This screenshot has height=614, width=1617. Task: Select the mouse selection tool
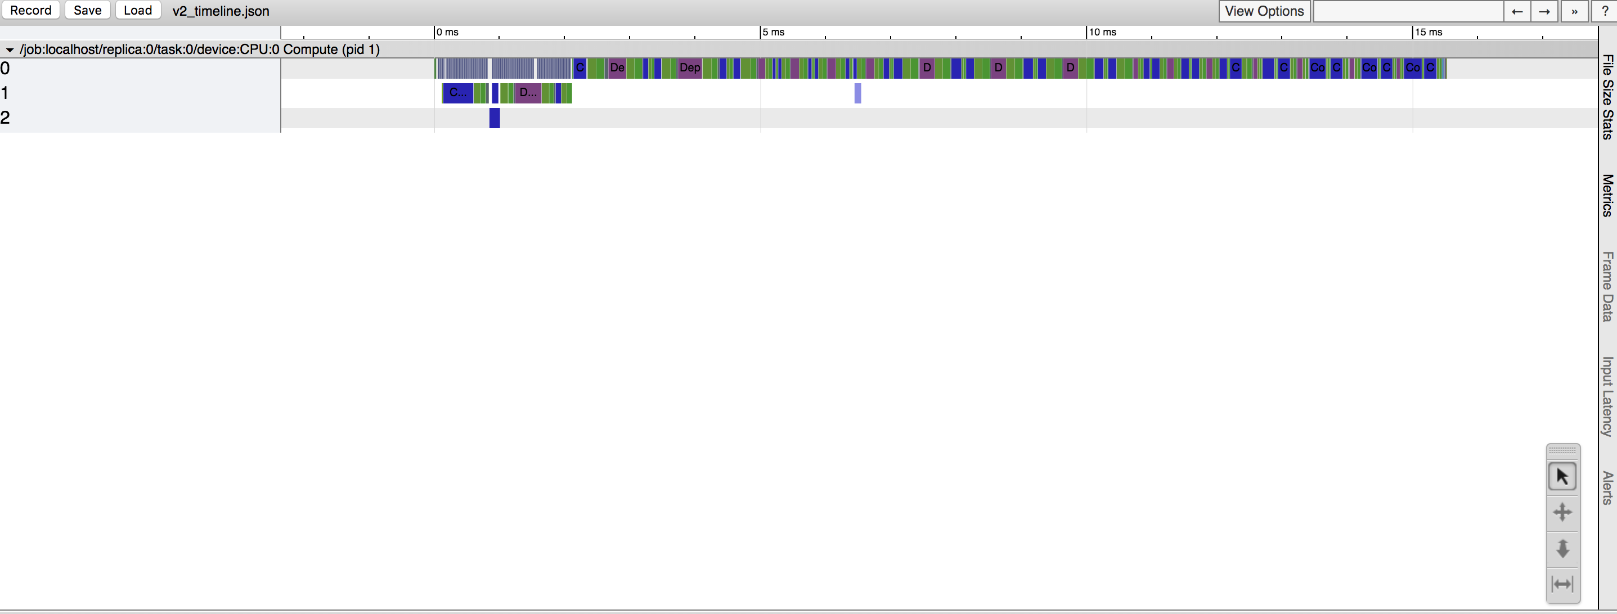(1562, 476)
